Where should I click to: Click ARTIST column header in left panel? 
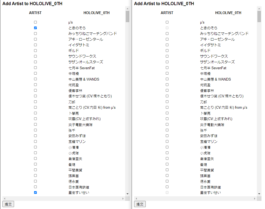click(35, 13)
